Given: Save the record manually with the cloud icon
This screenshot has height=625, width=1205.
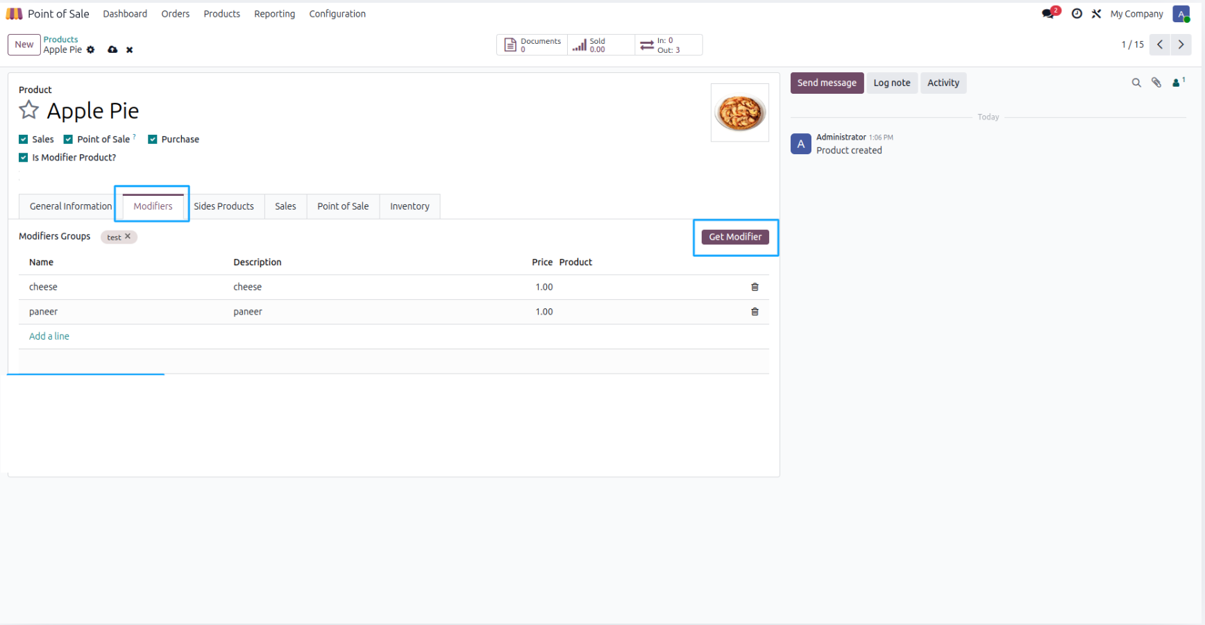Looking at the screenshot, I should [112, 50].
